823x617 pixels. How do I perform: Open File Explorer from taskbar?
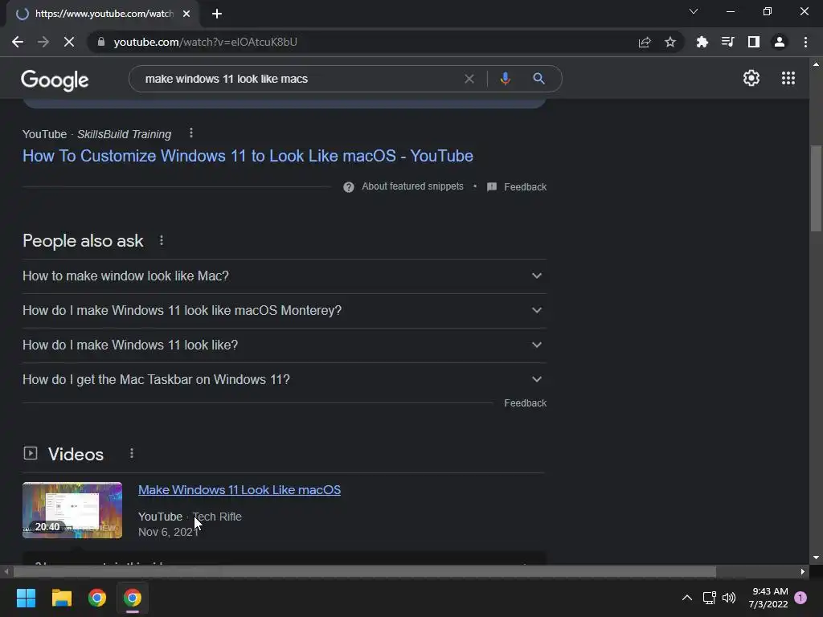(x=61, y=598)
